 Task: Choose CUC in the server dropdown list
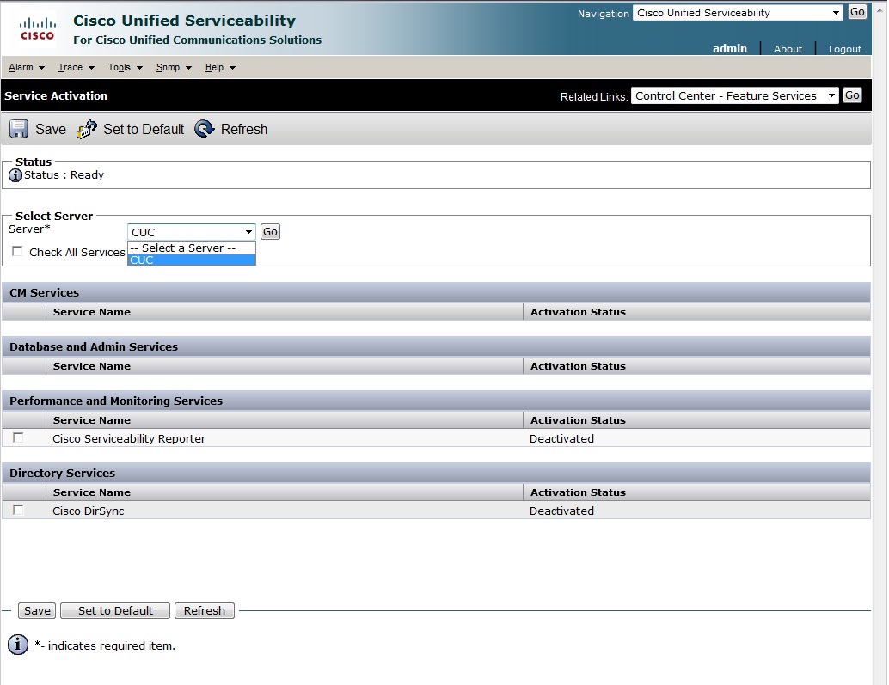pyautogui.click(x=191, y=260)
